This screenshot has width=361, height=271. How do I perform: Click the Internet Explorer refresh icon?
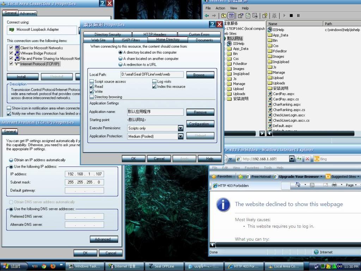coord(300,159)
